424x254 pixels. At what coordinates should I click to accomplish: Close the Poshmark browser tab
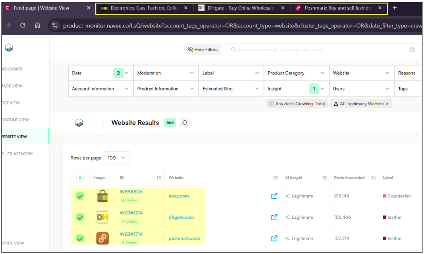[x=380, y=8]
